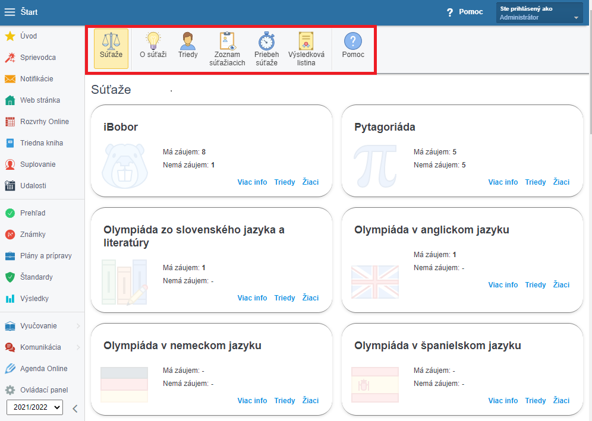Open Udalosti calendar icon

pos(10,186)
